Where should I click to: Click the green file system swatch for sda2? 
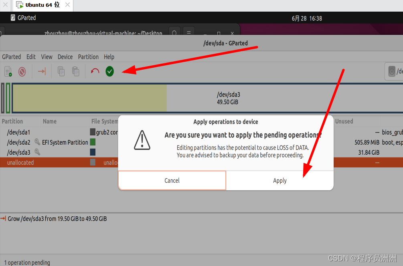pyautogui.click(x=93, y=142)
